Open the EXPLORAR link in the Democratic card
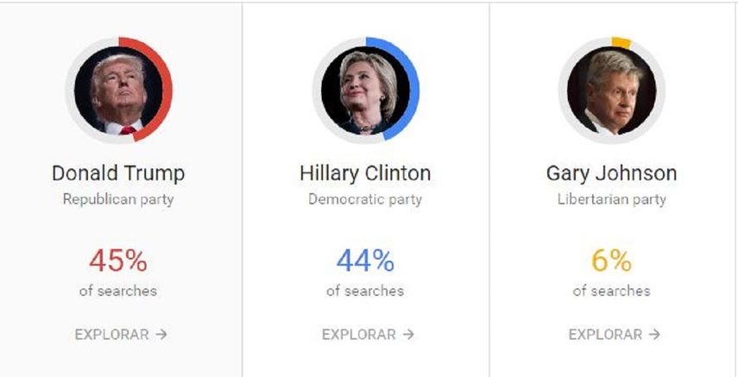 point(360,334)
